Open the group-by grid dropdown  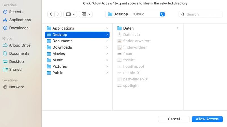(86, 14)
